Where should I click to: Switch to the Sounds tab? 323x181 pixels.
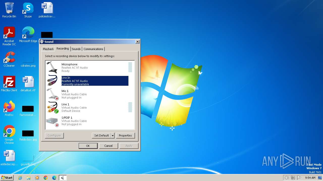coord(76,49)
